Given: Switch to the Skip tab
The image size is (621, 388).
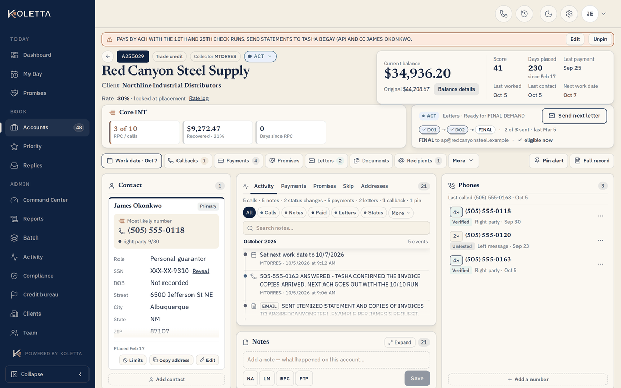Looking at the screenshot, I should coord(348,186).
